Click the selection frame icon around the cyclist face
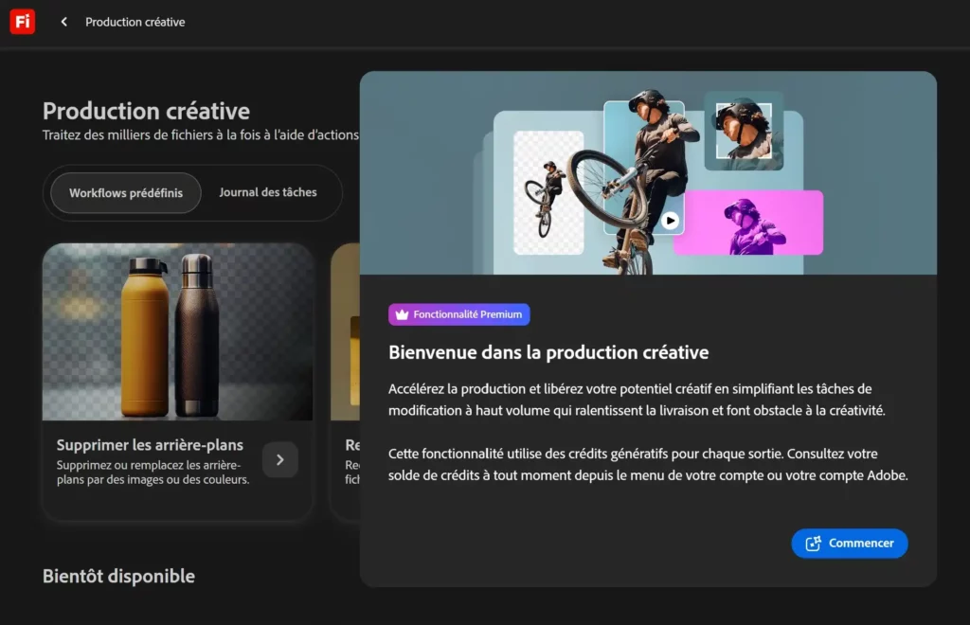This screenshot has width=970, height=625. click(x=742, y=129)
